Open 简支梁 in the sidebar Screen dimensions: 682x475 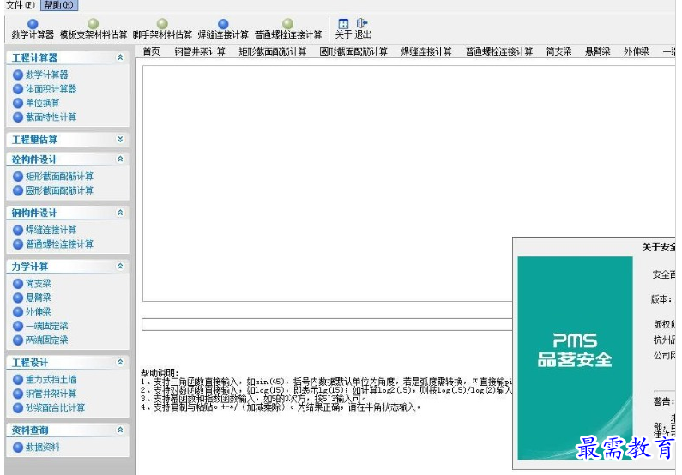33,284
